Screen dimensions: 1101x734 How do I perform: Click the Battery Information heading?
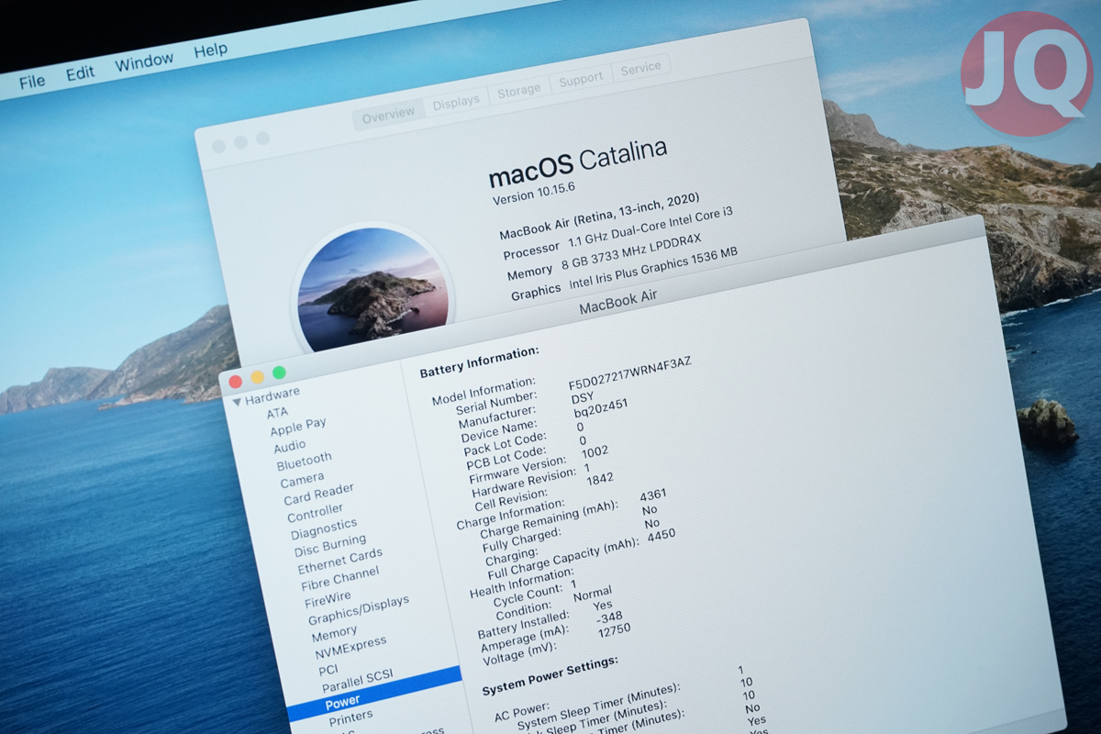[479, 362]
